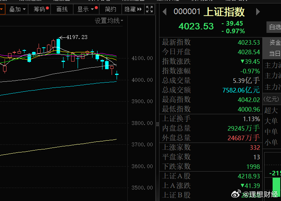Open 设置均线 moving average settings
The image size is (281, 201).
point(109,21)
